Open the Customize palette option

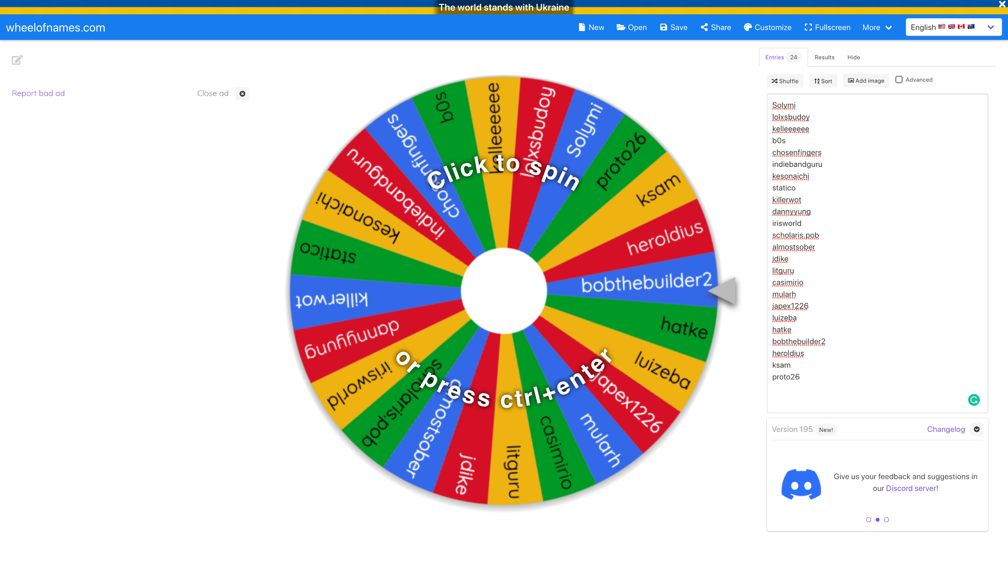coord(767,27)
